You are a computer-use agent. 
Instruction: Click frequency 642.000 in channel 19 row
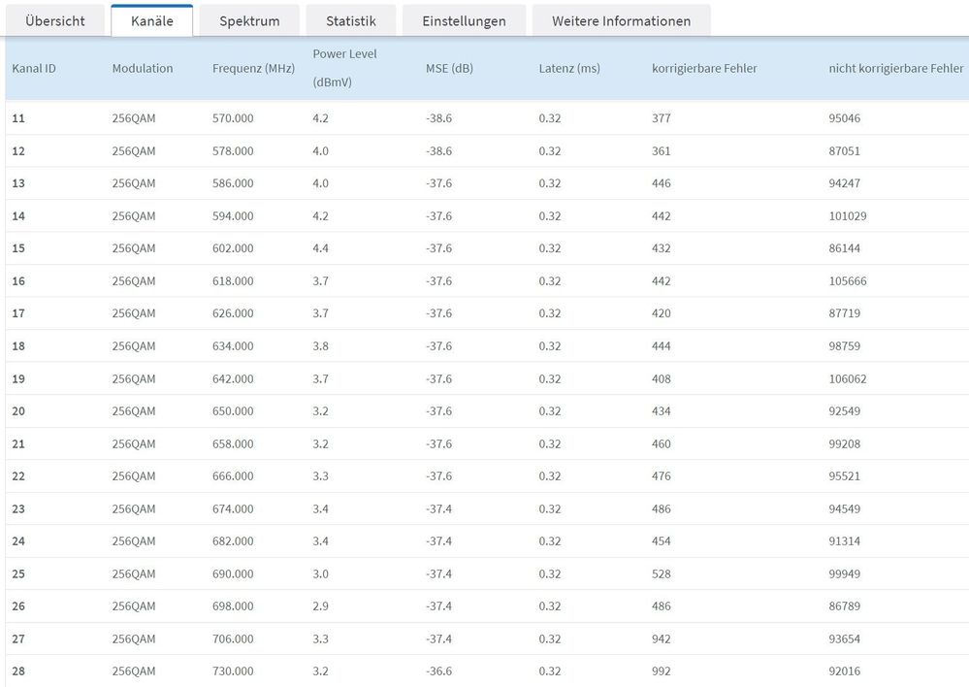pyautogui.click(x=233, y=378)
